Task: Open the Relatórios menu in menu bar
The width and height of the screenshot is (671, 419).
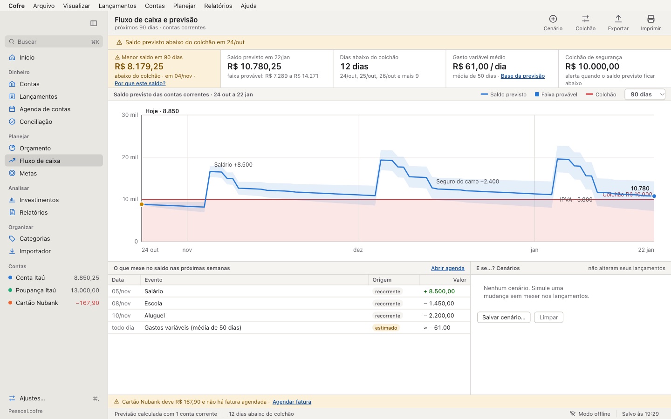Action: pos(218,6)
